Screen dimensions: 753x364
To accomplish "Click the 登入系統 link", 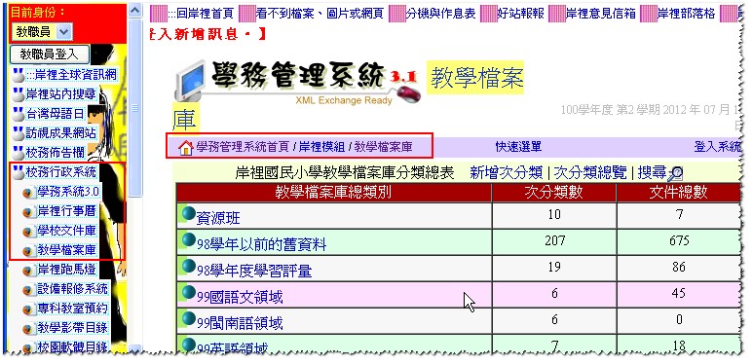I will point(718,147).
